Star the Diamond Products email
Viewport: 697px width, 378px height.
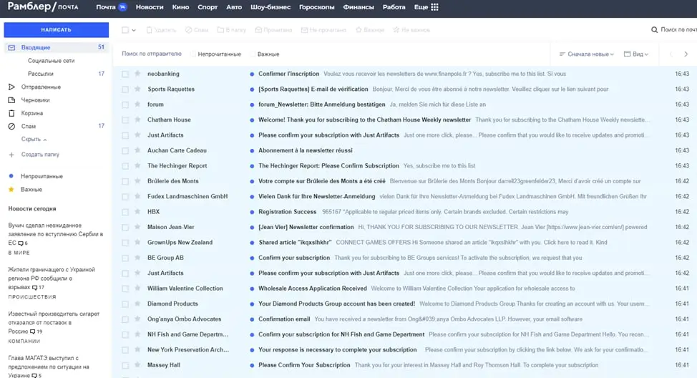tap(137, 304)
